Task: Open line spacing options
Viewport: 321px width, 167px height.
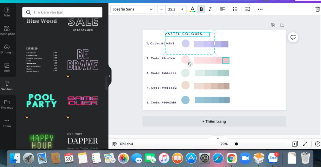Action: [248, 9]
